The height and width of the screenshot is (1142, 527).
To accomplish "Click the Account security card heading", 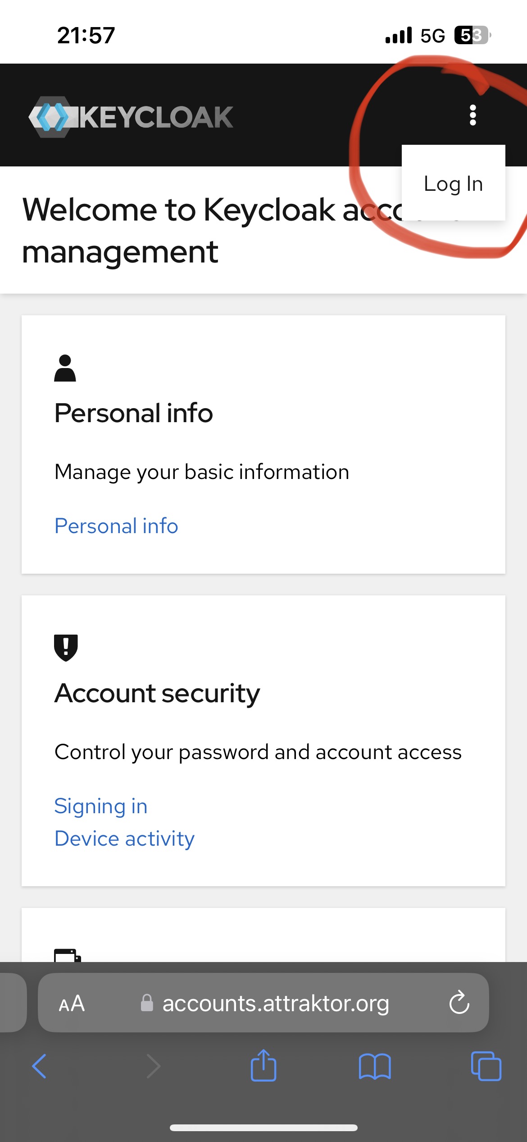I will coord(157,693).
